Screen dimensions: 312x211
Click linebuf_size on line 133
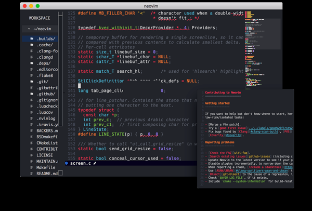click(129, 52)
